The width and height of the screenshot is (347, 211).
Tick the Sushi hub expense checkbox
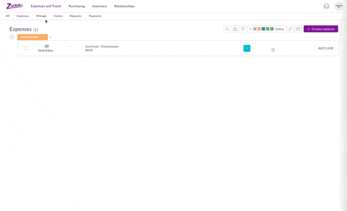[x=26, y=48]
